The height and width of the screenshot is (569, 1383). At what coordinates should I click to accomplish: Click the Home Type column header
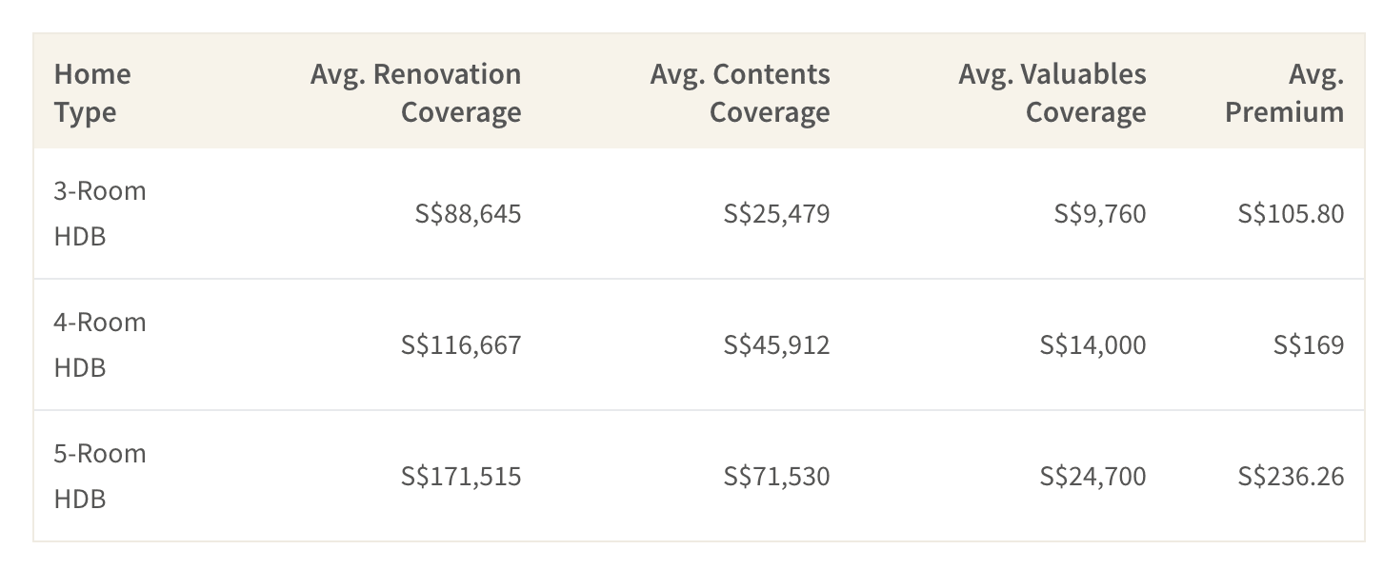click(x=92, y=92)
